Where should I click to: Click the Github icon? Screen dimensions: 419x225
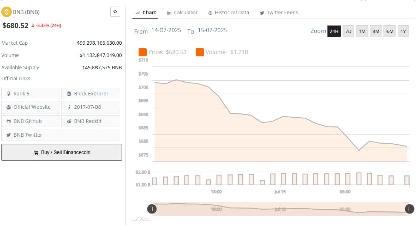click(x=9, y=121)
